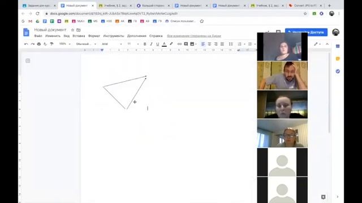This screenshot has width=362, height=203.
Task: Add a comment via toolbar icon
Action: [x=186, y=44]
